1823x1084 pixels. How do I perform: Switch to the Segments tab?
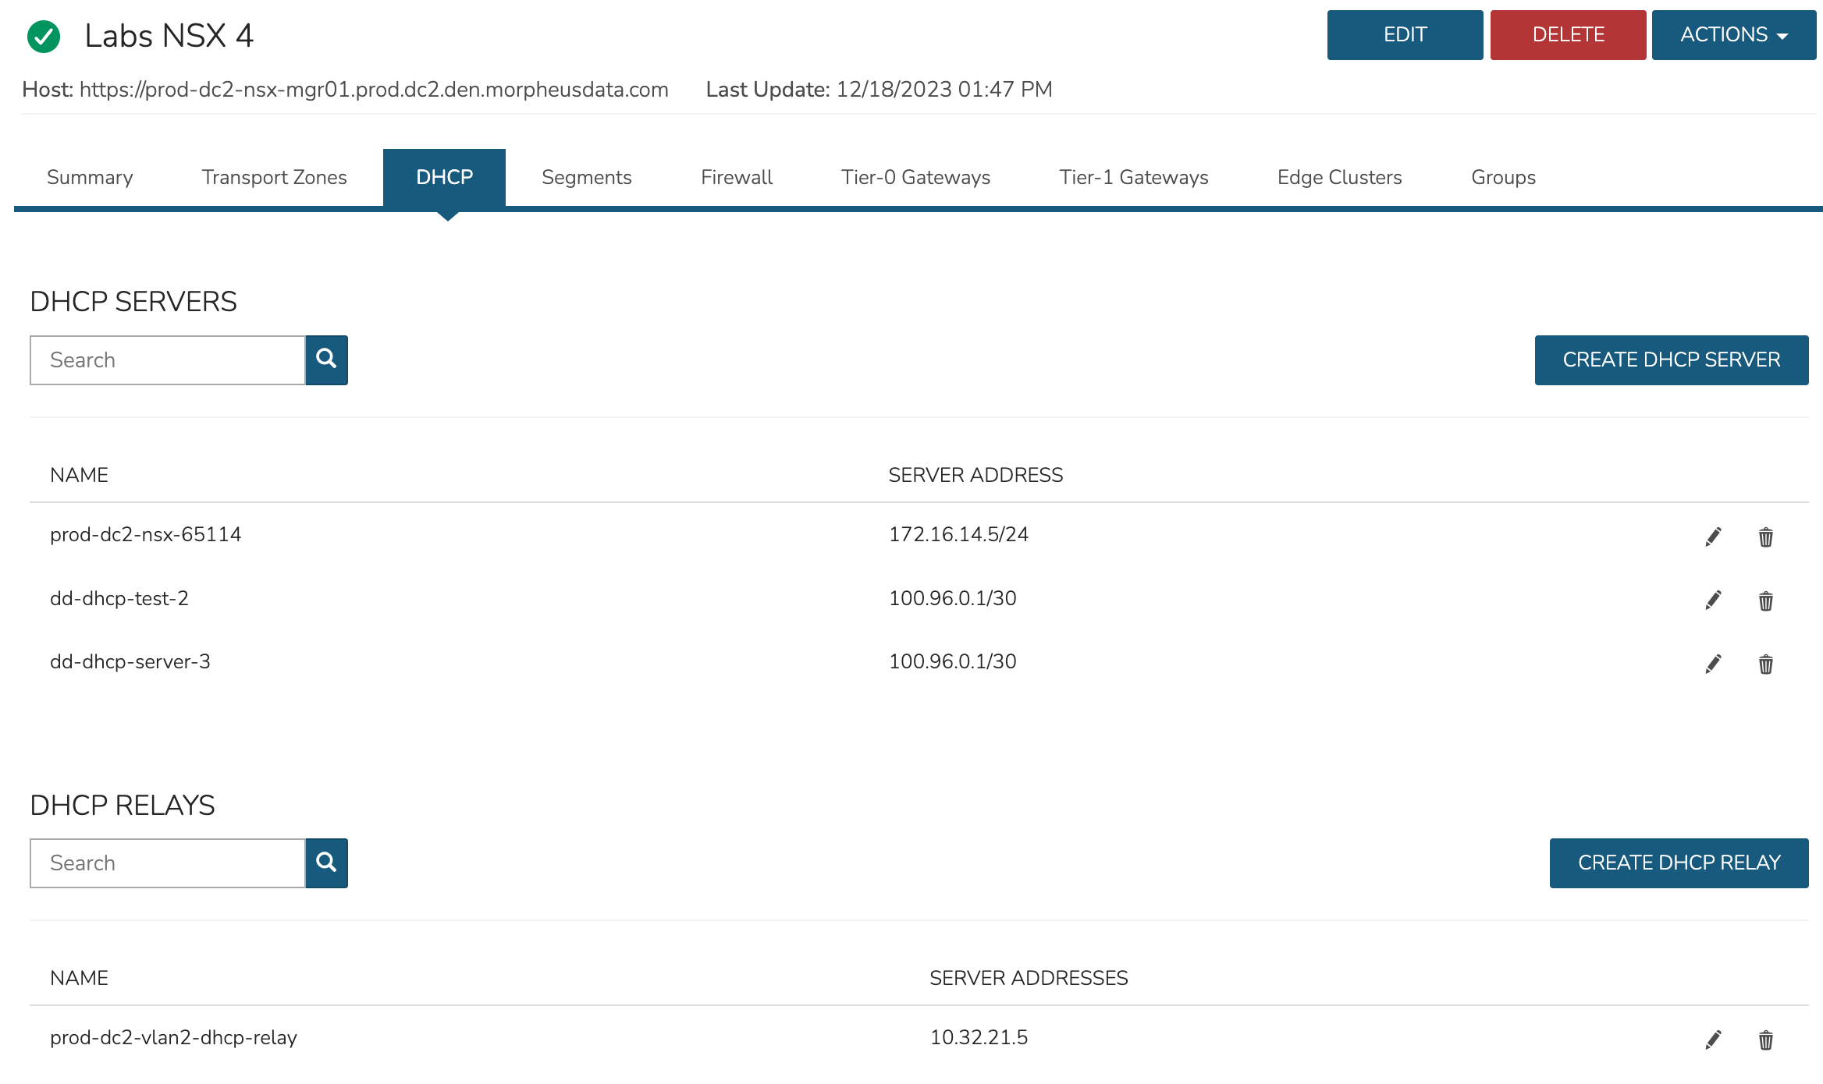[586, 177]
